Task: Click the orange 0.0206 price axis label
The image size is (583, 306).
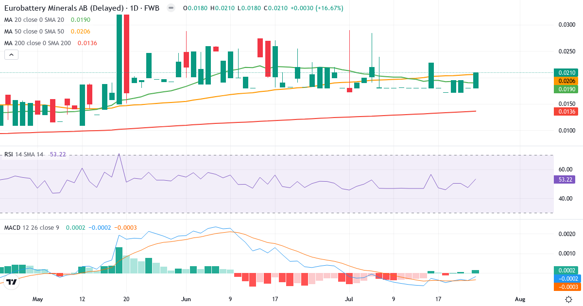Action: (566, 81)
